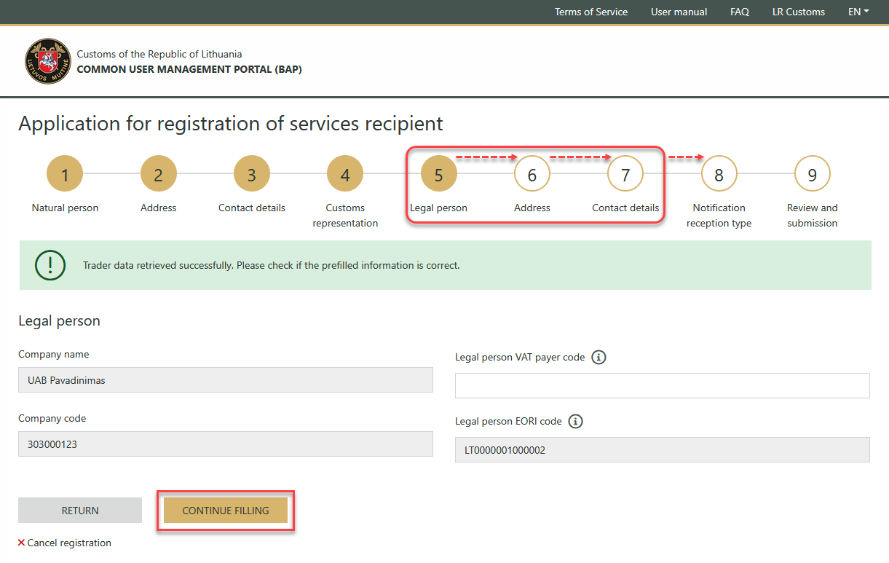Click the EORI code info icon
This screenshot has height=563, width=889.
[x=575, y=421]
